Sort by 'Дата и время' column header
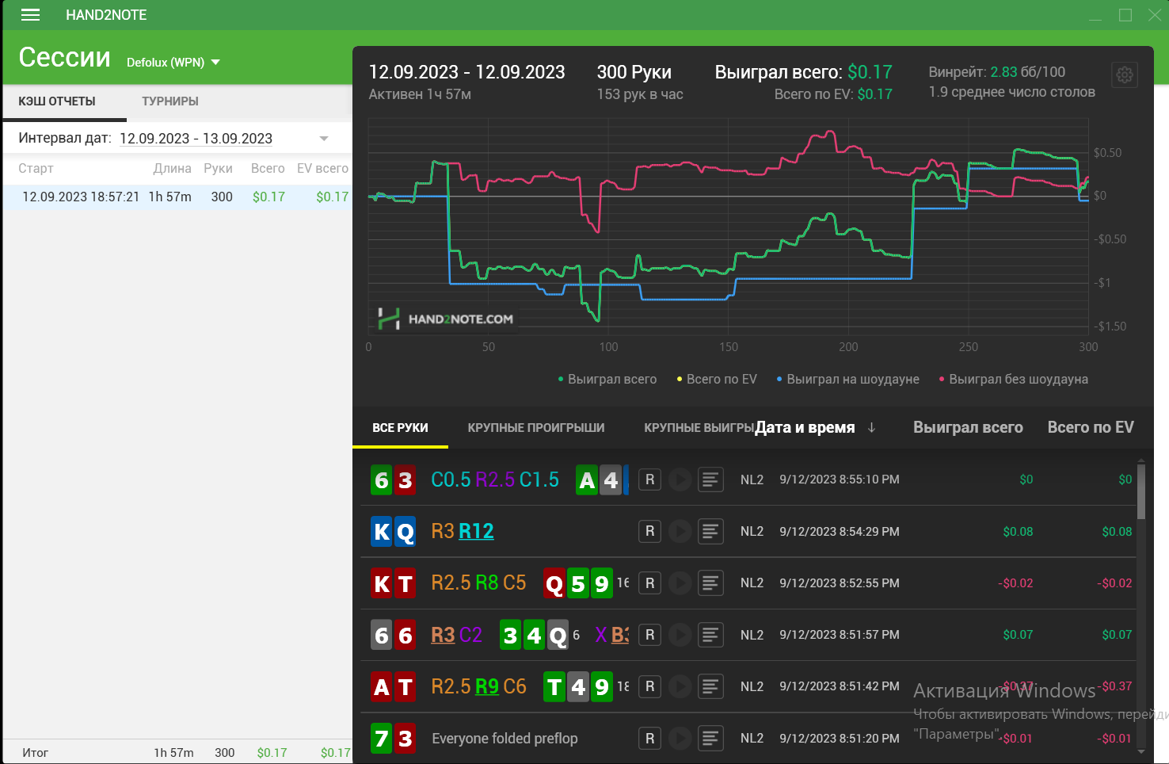Image resolution: width=1169 pixels, height=764 pixels. tap(805, 427)
